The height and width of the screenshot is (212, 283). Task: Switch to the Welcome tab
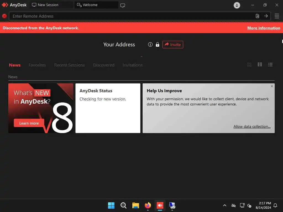96,5
